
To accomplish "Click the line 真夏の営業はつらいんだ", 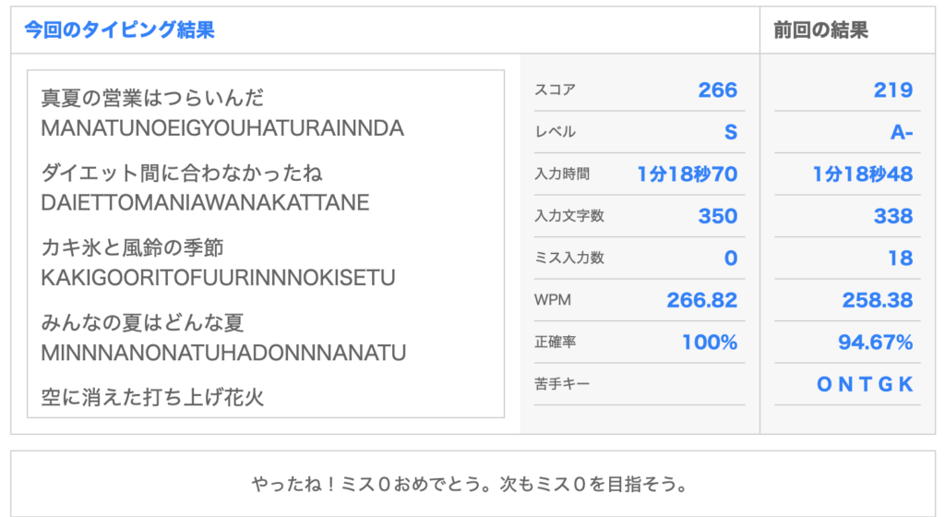I will point(152,98).
